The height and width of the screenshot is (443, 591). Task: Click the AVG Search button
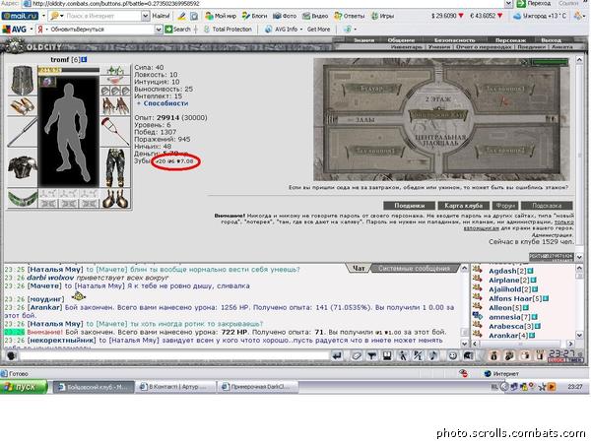(x=178, y=29)
